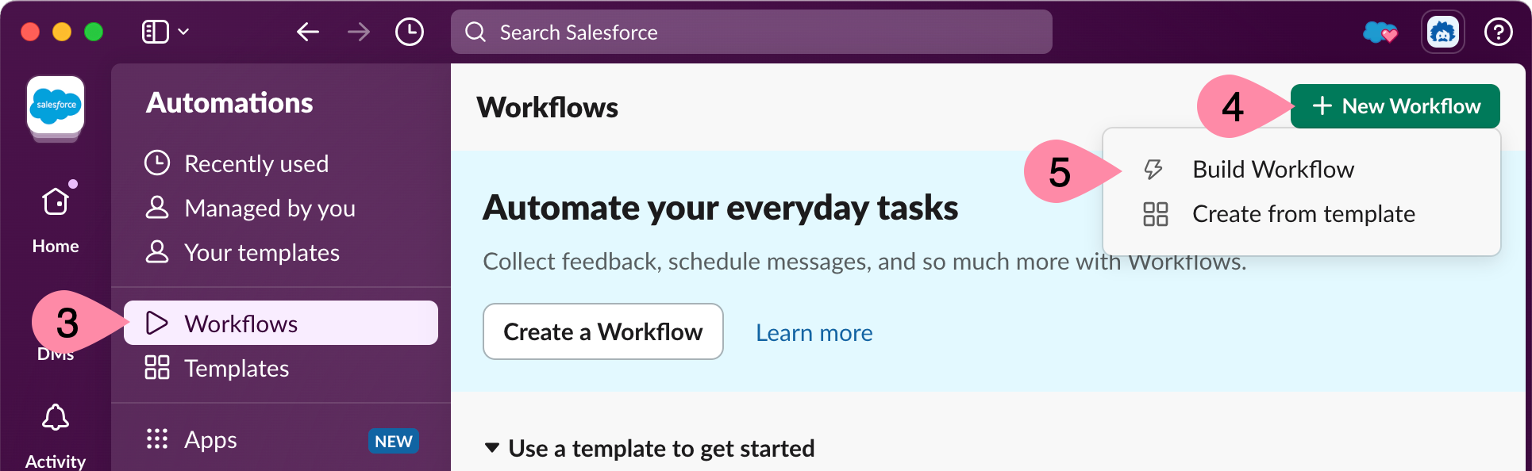Click the forward navigation arrow
This screenshot has height=471, width=1532.
(359, 32)
